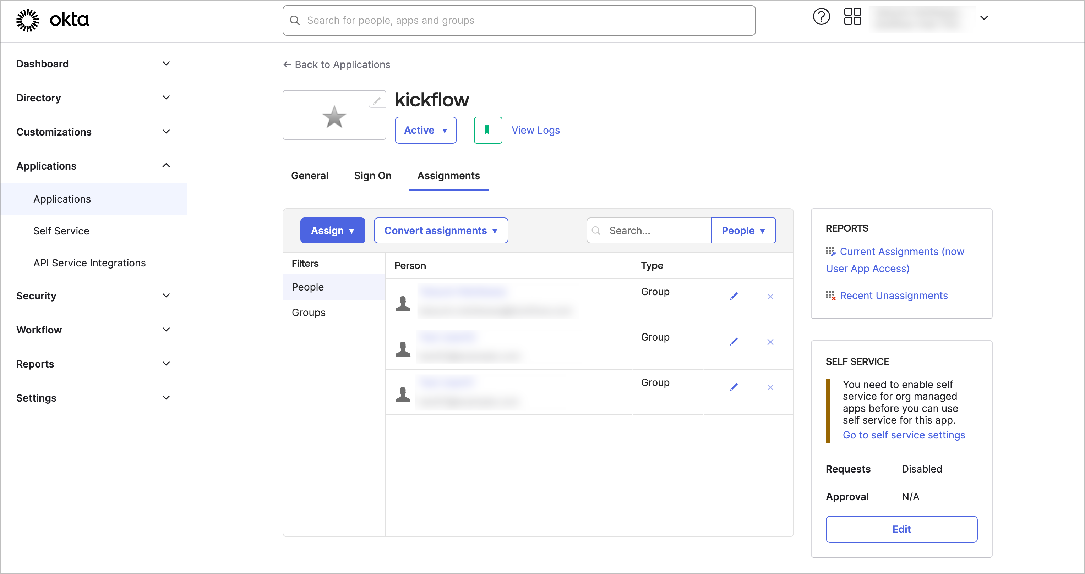
Task: Follow Go to self service settings link
Action: point(904,435)
